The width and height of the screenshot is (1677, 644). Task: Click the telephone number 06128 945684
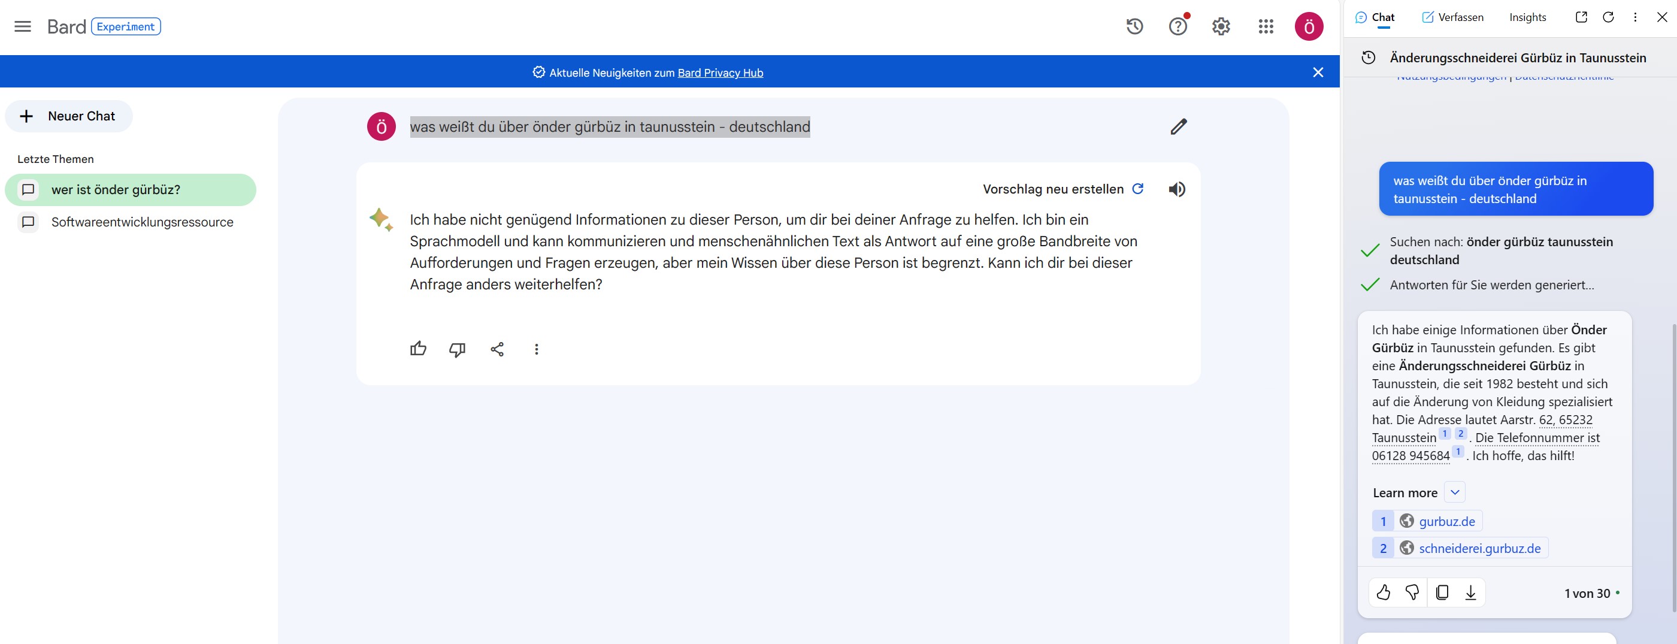pyautogui.click(x=1410, y=456)
